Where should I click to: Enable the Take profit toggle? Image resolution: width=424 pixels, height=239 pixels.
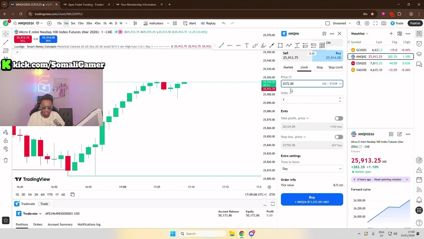339,119
